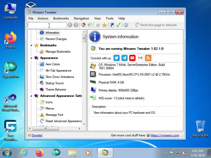Open the Windows Start button
The width and height of the screenshot is (211, 158).
7,153
